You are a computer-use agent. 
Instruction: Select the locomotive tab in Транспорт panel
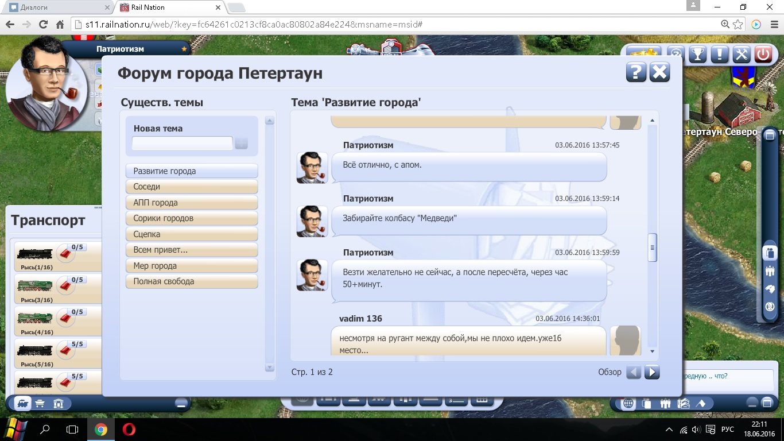tap(22, 403)
